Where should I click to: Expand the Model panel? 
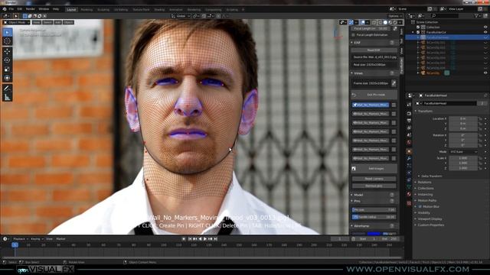tap(352, 195)
